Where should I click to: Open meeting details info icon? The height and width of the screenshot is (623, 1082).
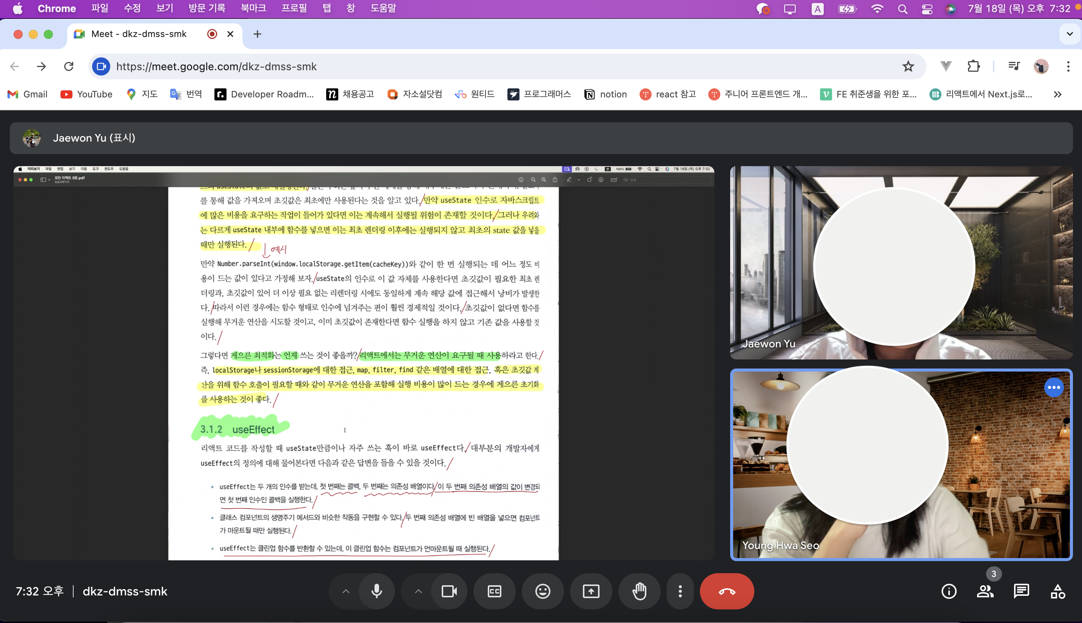[x=948, y=591]
